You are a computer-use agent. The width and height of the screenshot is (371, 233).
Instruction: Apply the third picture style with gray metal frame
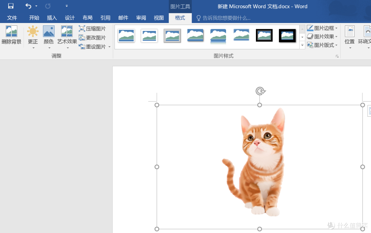pos(172,36)
